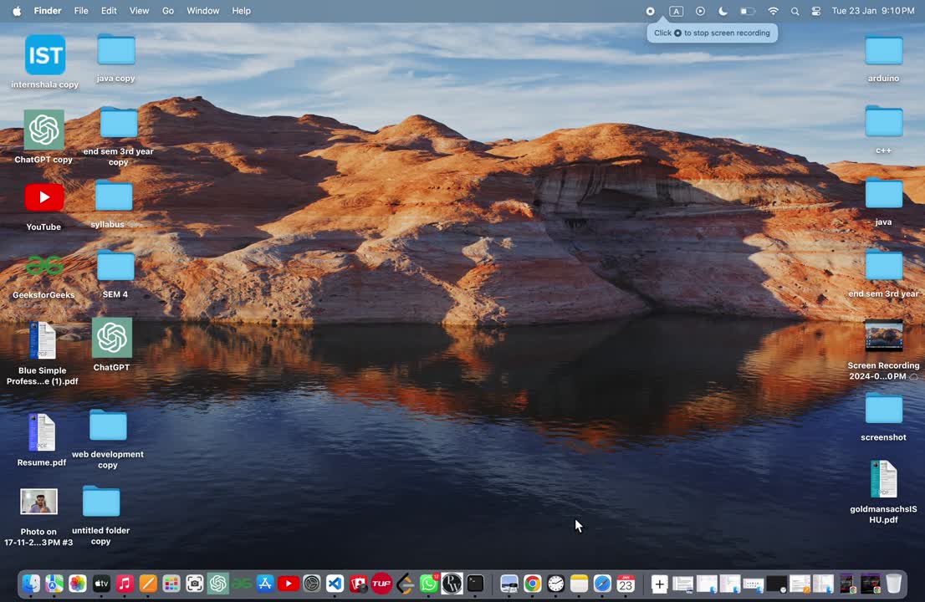Open Wi-Fi status menu
Screen dimensions: 925x602
click(773, 11)
